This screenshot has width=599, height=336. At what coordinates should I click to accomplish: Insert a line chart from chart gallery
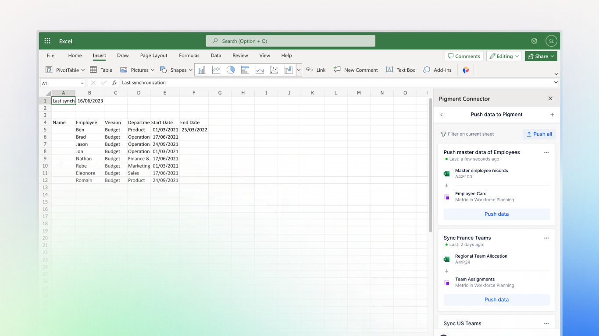216,70
